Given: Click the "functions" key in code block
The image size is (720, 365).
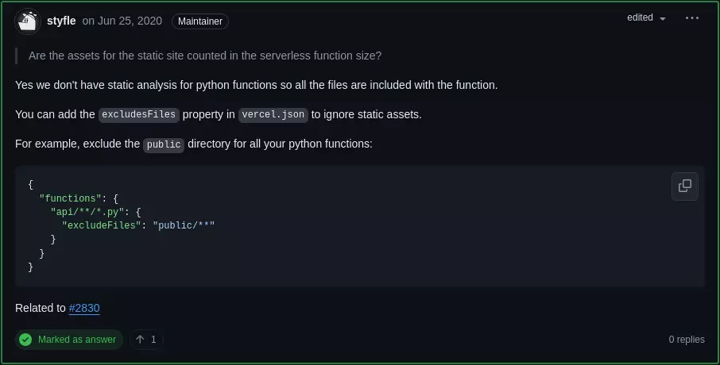Looking at the screenshot, I should point(70,198).
